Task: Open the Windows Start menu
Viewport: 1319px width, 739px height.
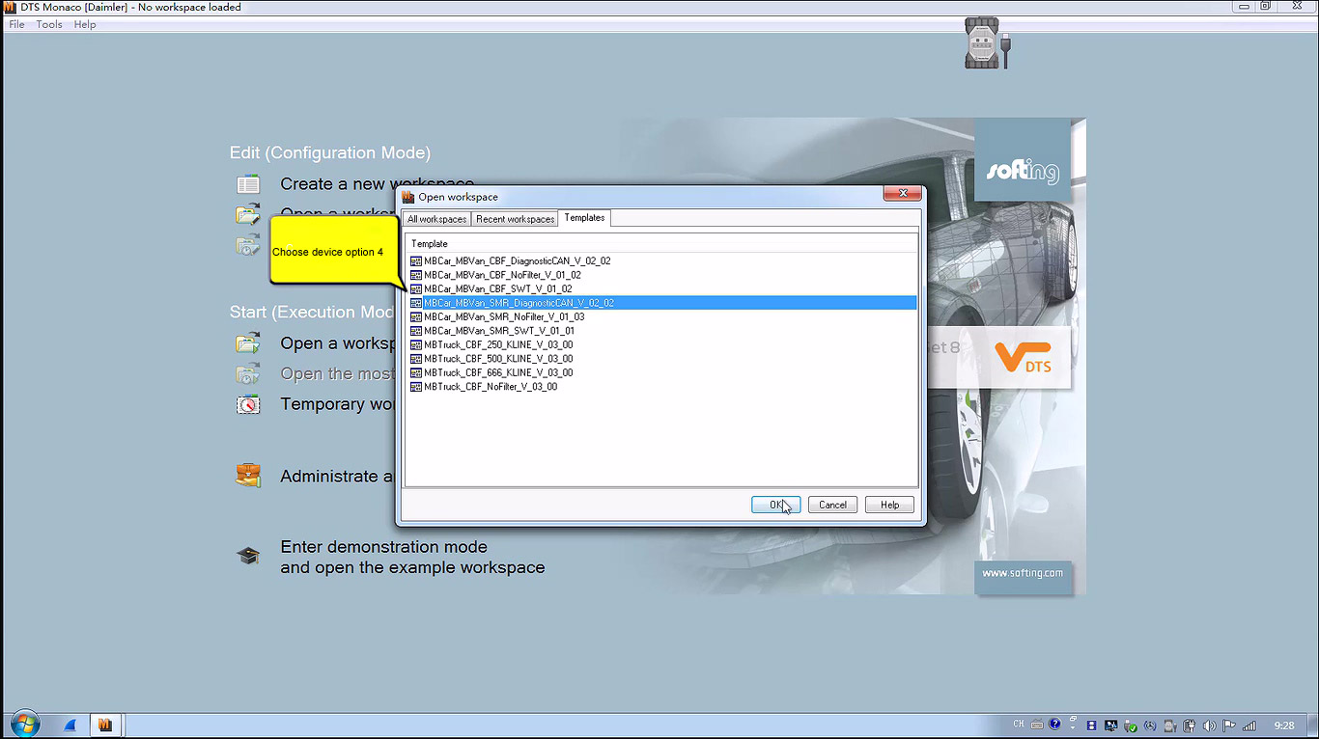Action: [x=23, y=725]
